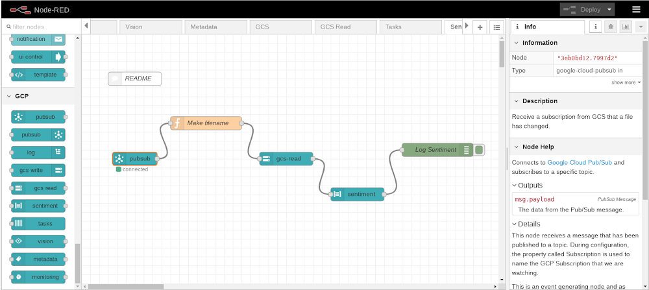
Task: Click the connected status under pubsub
Action: click(132, 169)
